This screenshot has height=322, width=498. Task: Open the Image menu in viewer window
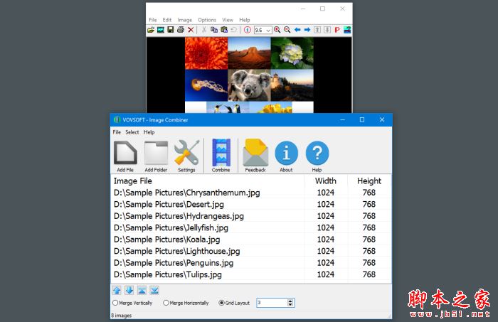185,20
